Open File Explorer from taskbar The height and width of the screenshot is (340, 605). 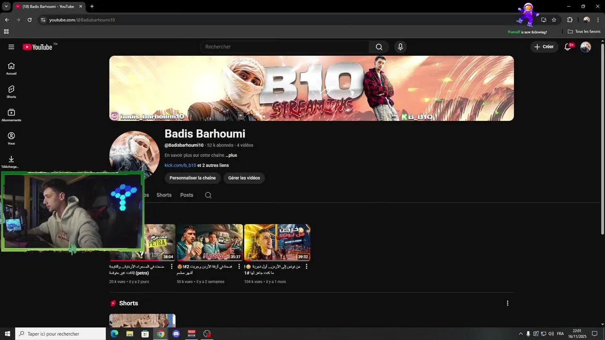pyautogui.click(x=130, y=334)
